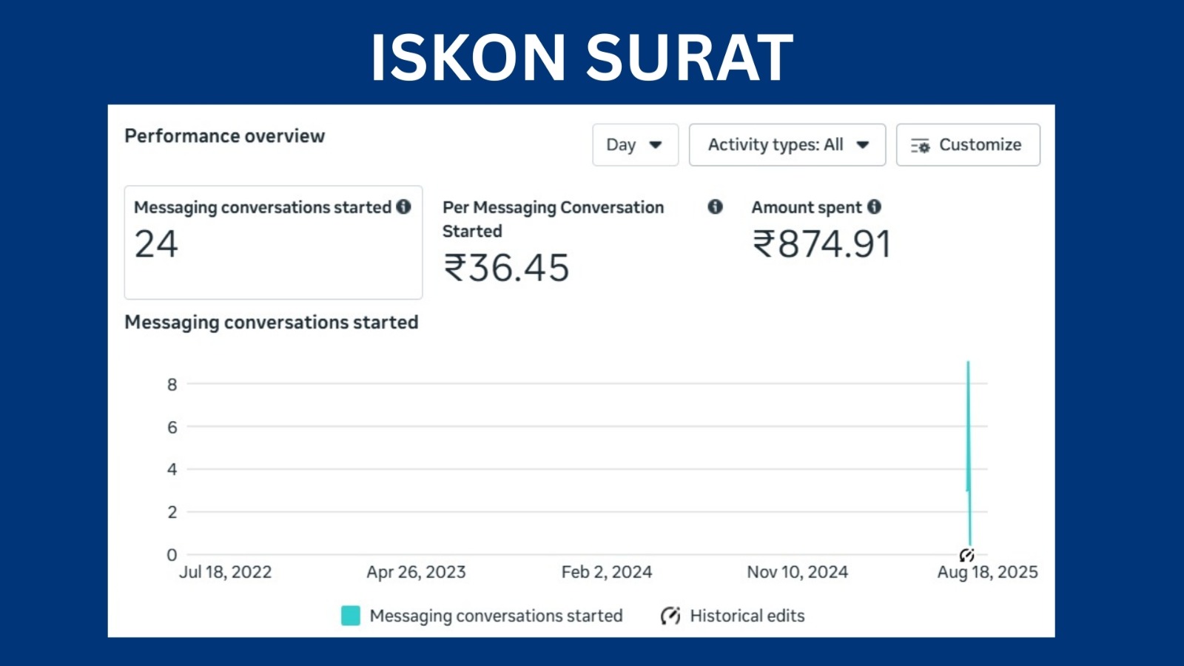
Task: Click teal Messaging conversations started legend swatch
Action: (x=351, y=616)
